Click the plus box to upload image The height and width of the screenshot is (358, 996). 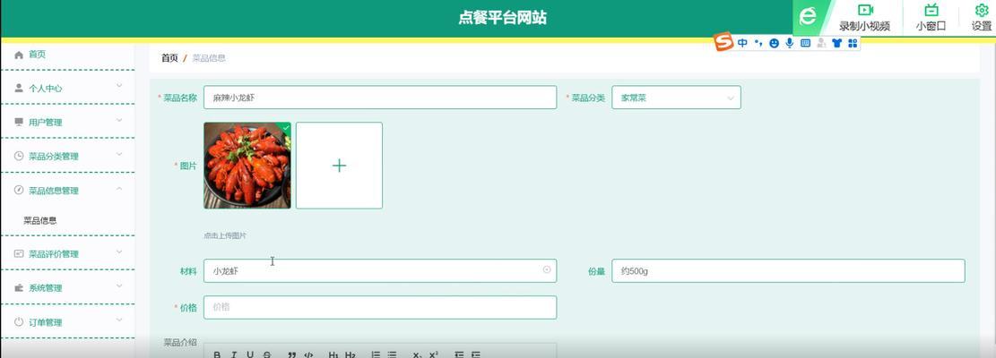coord(339,166)
